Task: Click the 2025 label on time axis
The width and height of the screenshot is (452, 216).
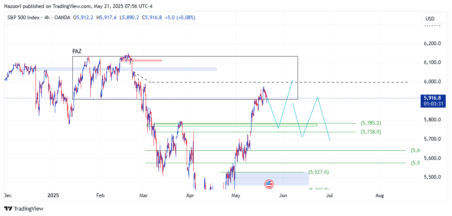Action: (x=53, y=195)
